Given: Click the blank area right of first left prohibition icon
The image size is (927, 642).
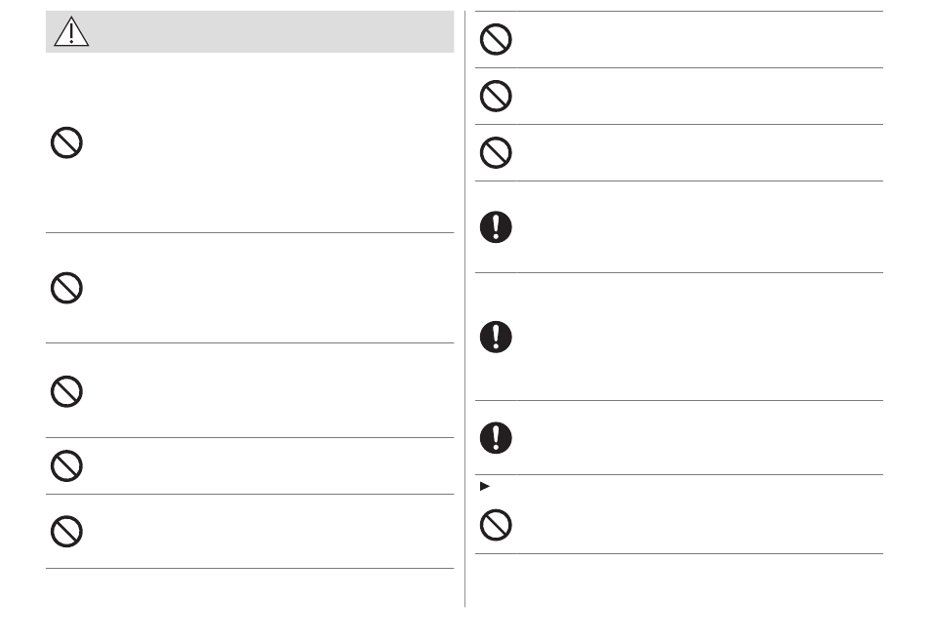Looking at the screenshot, I should (x=270, y=142).
